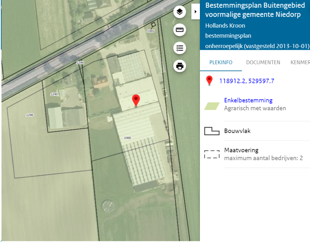
Task: Open the map layers panel
Action: coord(180,12)
